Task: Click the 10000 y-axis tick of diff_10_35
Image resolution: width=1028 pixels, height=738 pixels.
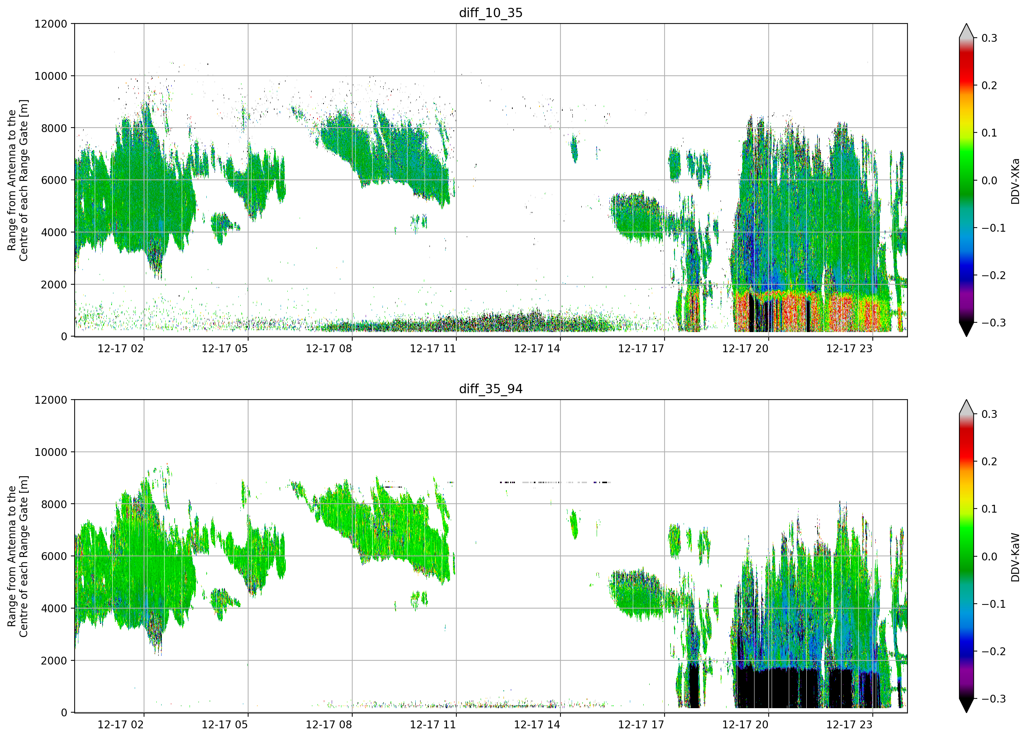Action: [51, 76]
